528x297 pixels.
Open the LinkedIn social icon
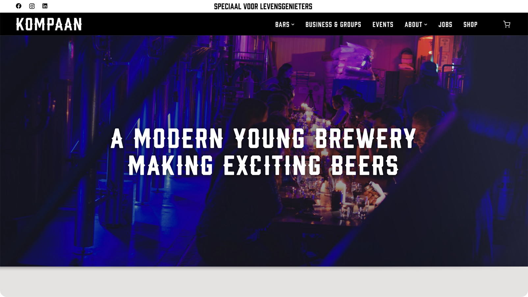(45, 6)
